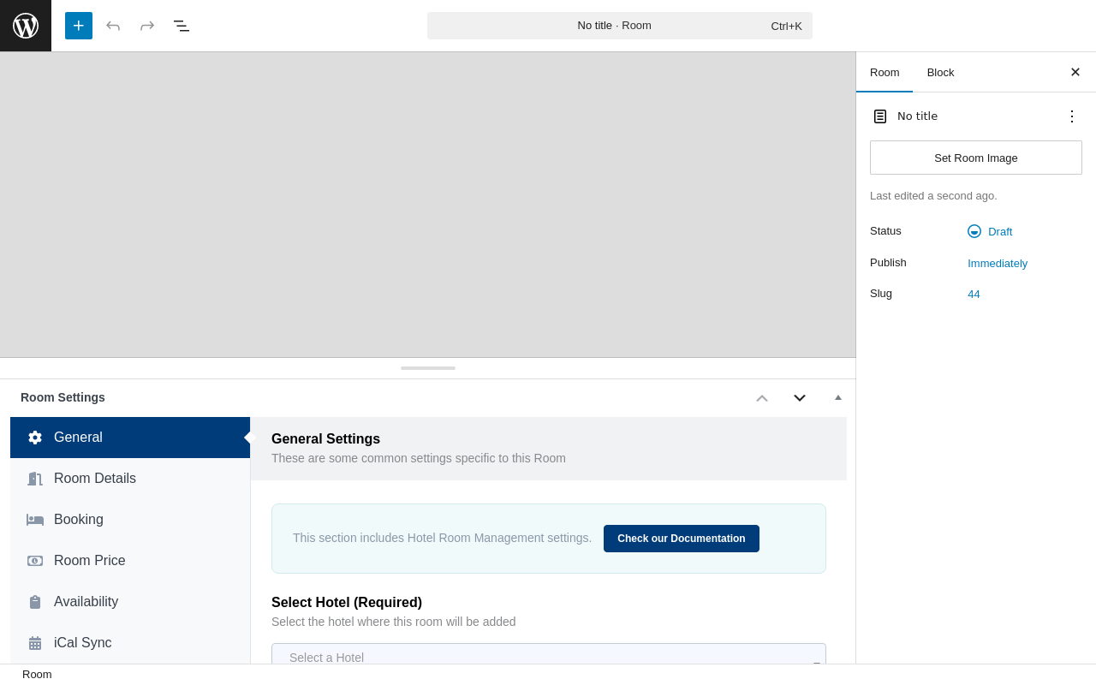Set the Room Image
The height and width of the screenshot is (685, 1096).
(976, 158)
